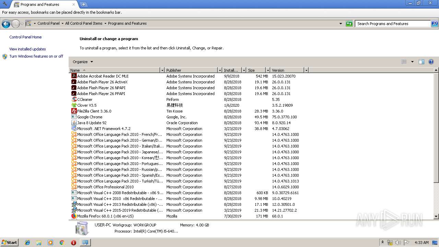This screenshot has height=247, width=439.
Task: Open the Size column filter dropdown
Action: tap(268, 70)
